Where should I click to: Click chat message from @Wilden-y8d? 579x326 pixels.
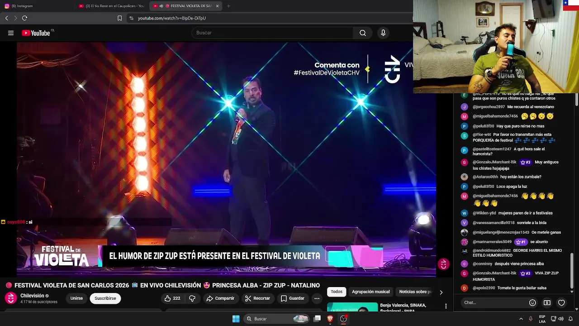pos(525,213)
